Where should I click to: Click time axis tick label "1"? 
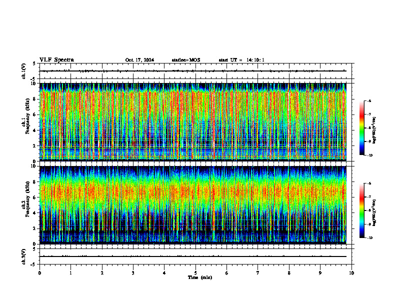pyautogui.click(x=70, y=273)
